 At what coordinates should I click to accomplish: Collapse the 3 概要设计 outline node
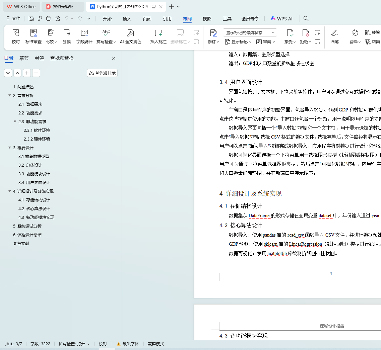tap(9, 148)
